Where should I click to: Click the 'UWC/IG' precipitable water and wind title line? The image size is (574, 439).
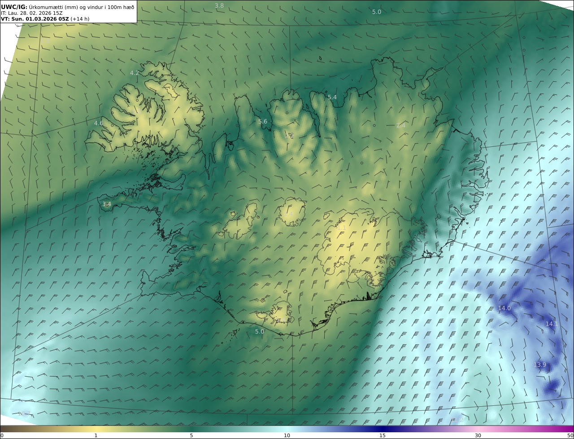[x=68, y=7]
